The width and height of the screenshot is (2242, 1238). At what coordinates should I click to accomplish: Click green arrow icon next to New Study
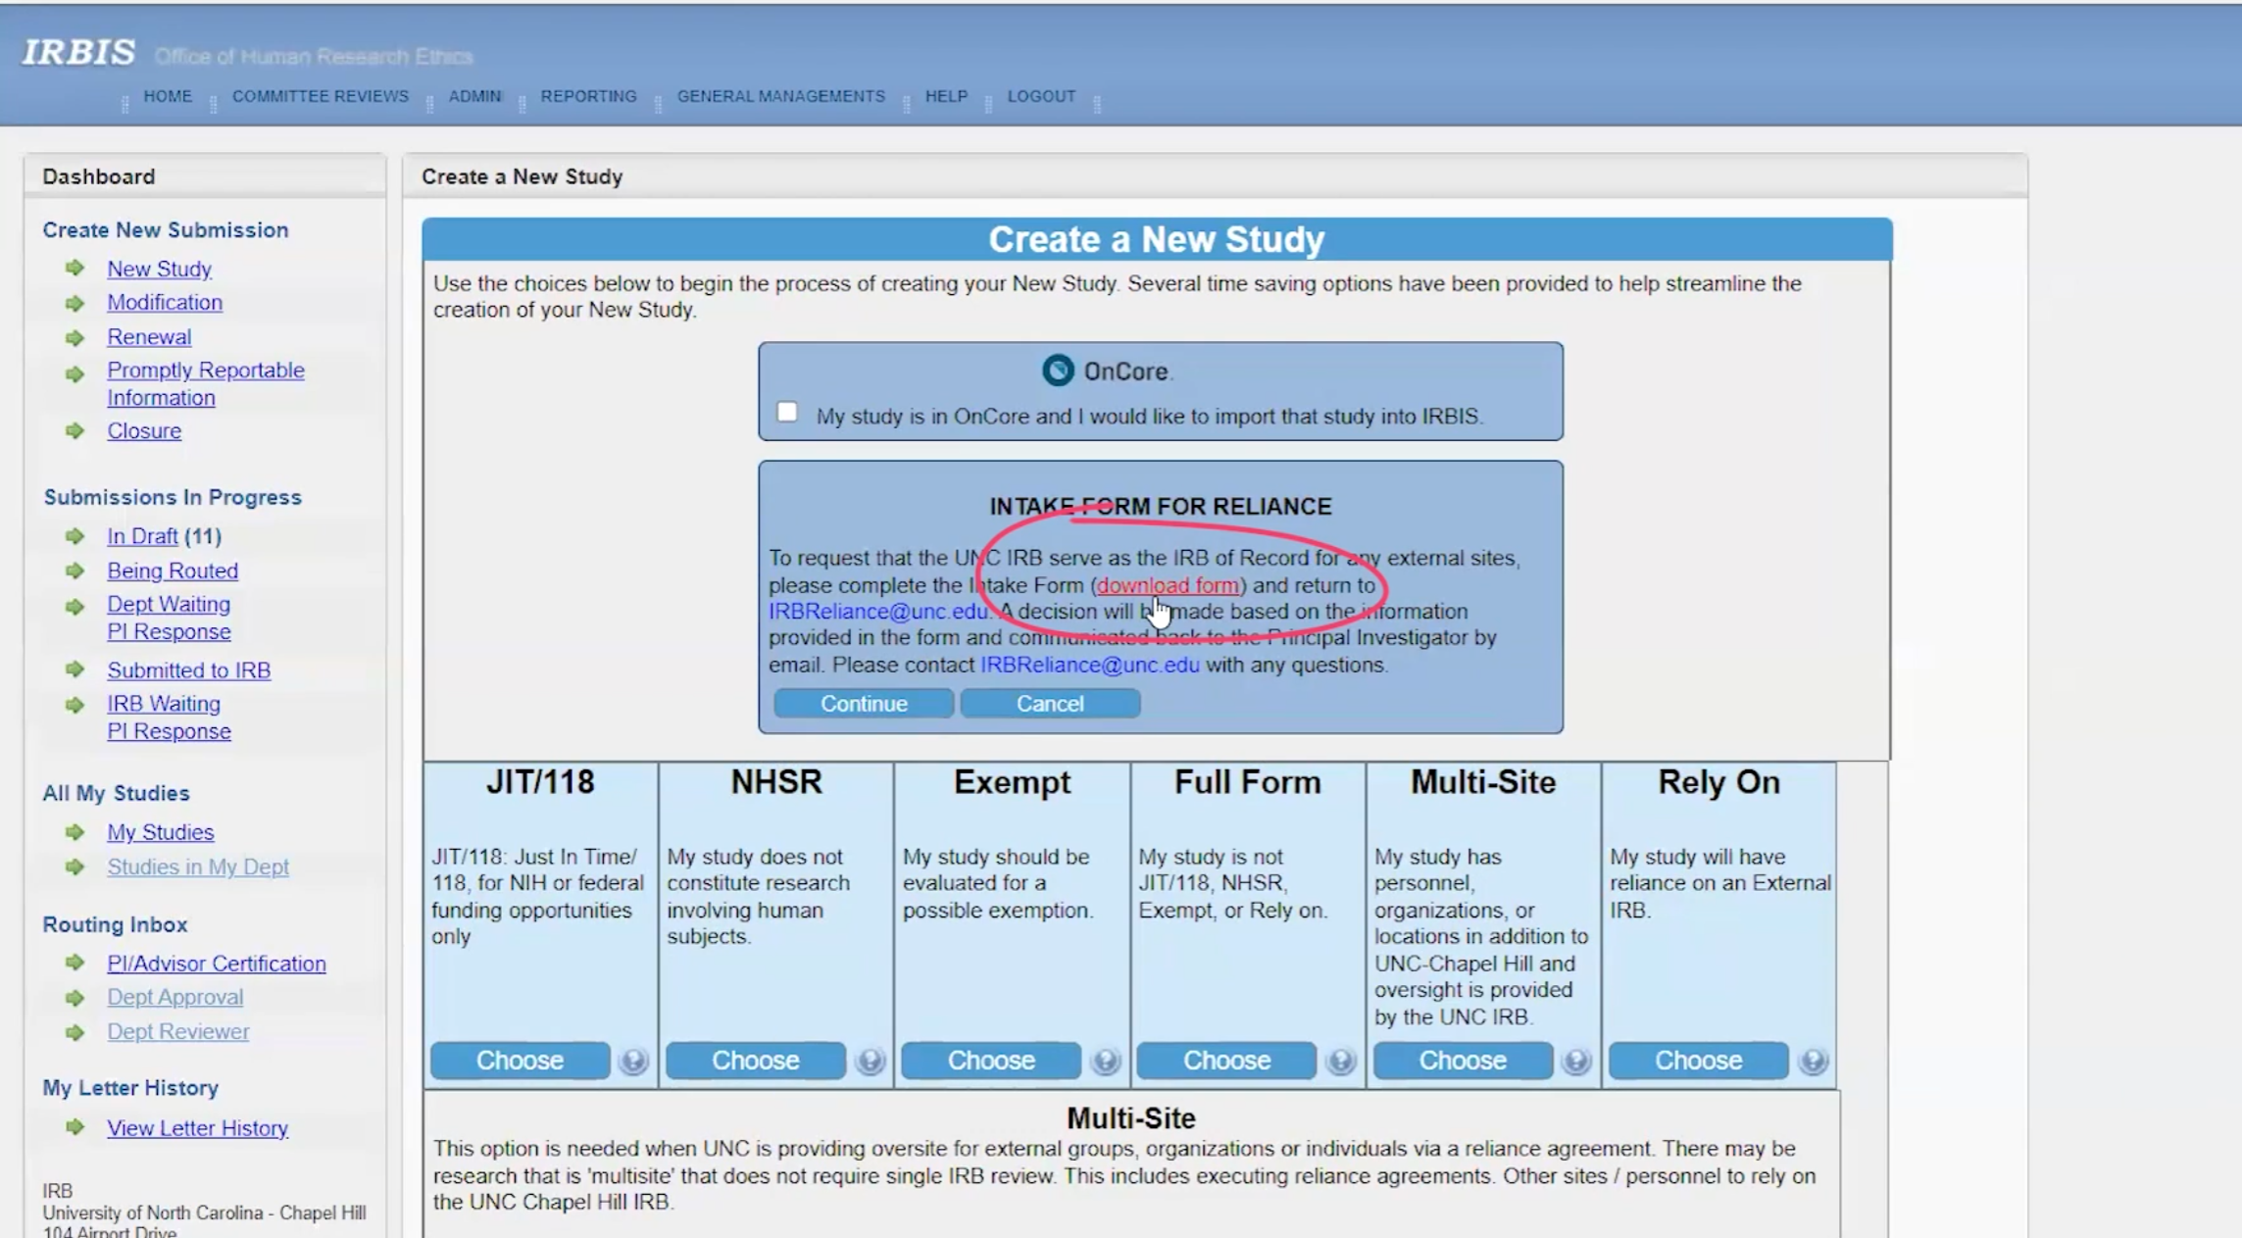tap(75, 268)
